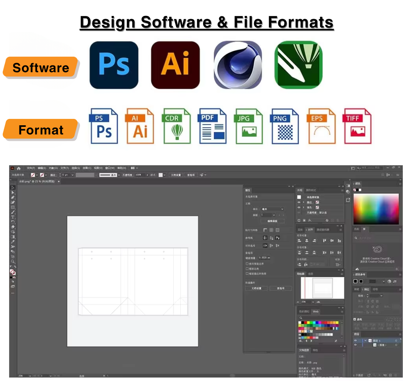Pick a color from the color spectrum
This screenshot has width=403, height=381.
(x=376, y=209)
